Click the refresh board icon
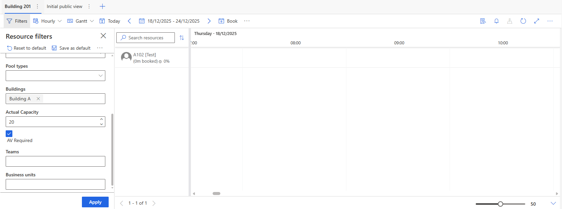This screenshot has width=562, height=209. pyautogui.click(x=523, y=21)
